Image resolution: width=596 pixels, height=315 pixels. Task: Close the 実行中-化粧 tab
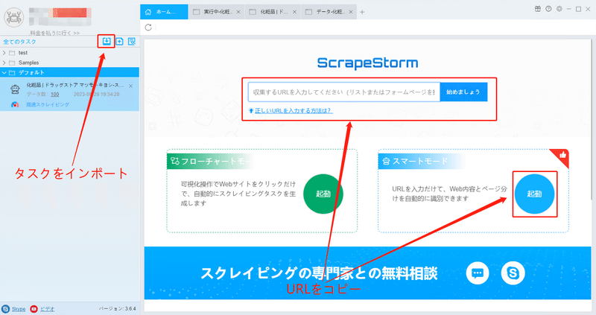(x=238, y=12)
